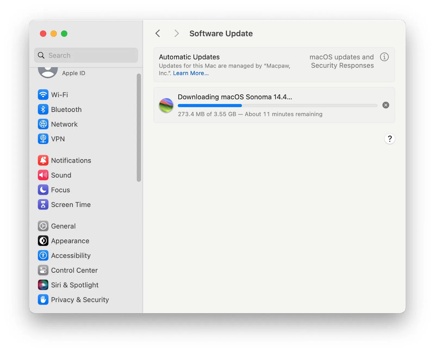Click the Control Center icon

pyautogui.click(x=43, y=270)
